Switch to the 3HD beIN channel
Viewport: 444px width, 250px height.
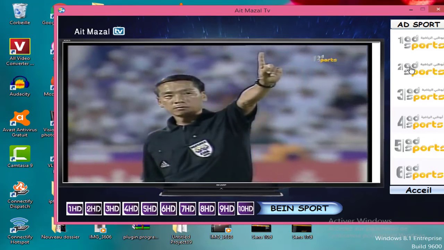tap(112, 209)
